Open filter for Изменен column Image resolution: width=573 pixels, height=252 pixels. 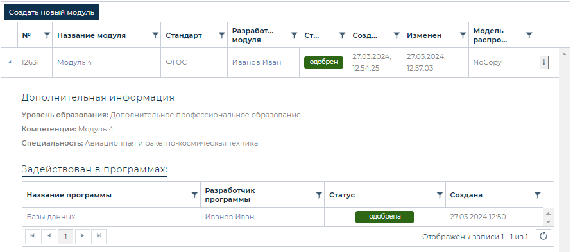pos(463,35)
